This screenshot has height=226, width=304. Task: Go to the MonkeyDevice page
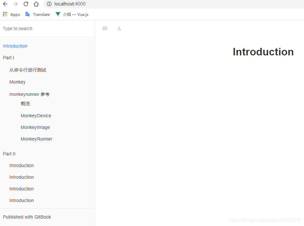(x=36, y=116)
